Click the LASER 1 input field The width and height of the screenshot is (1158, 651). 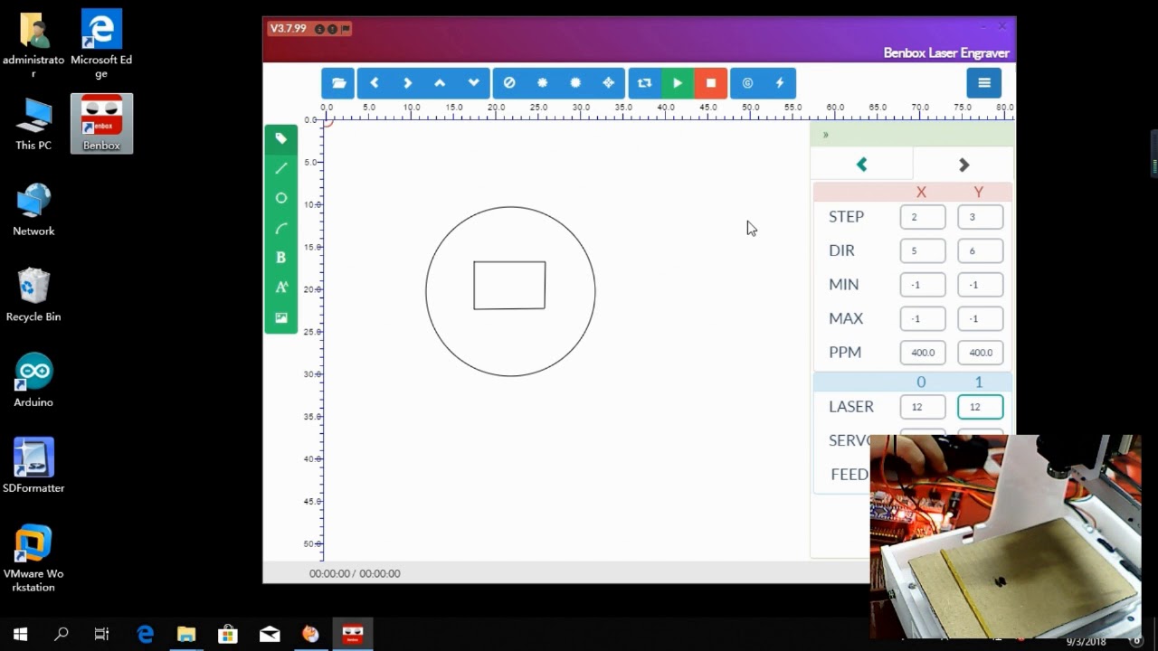pos(981,407)
